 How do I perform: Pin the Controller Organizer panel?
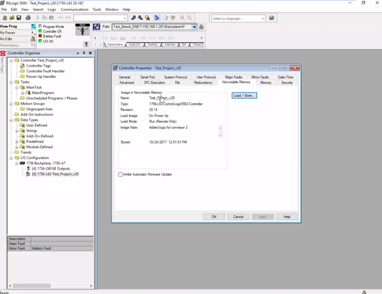tap(84, 53)
